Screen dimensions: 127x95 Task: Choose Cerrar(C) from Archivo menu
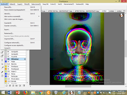pyautogui.click(x=21, y=48)
